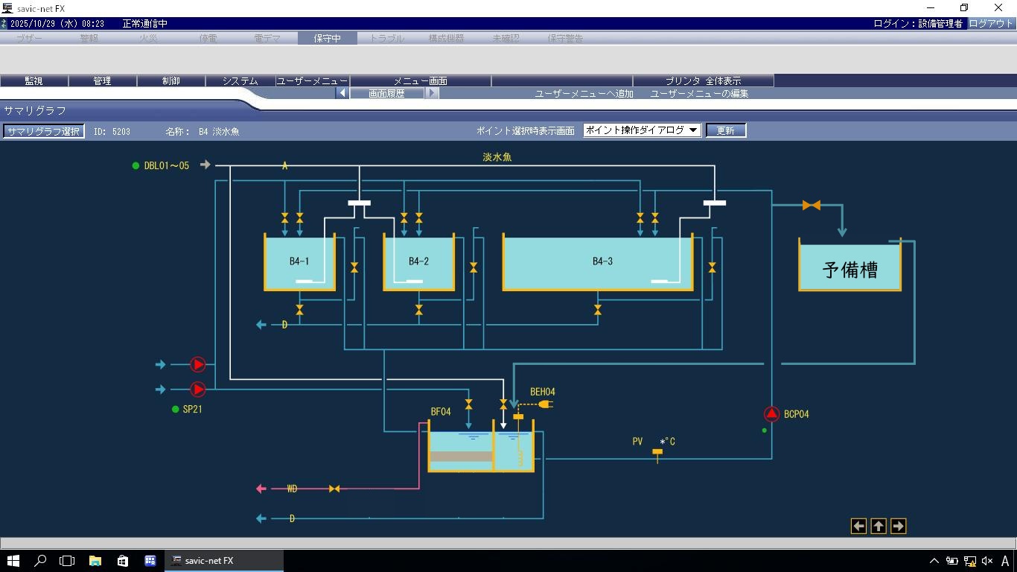Click the green DBL01~05 status indicator
Viewport: 1017px width, 572px height.
[x=136, y=166]
